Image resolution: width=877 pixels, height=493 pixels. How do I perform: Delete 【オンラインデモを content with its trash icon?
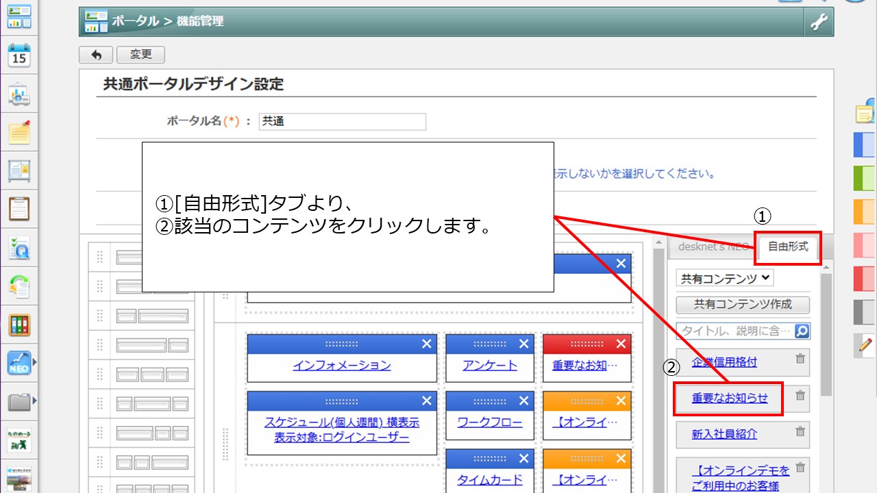coord(800,468)
